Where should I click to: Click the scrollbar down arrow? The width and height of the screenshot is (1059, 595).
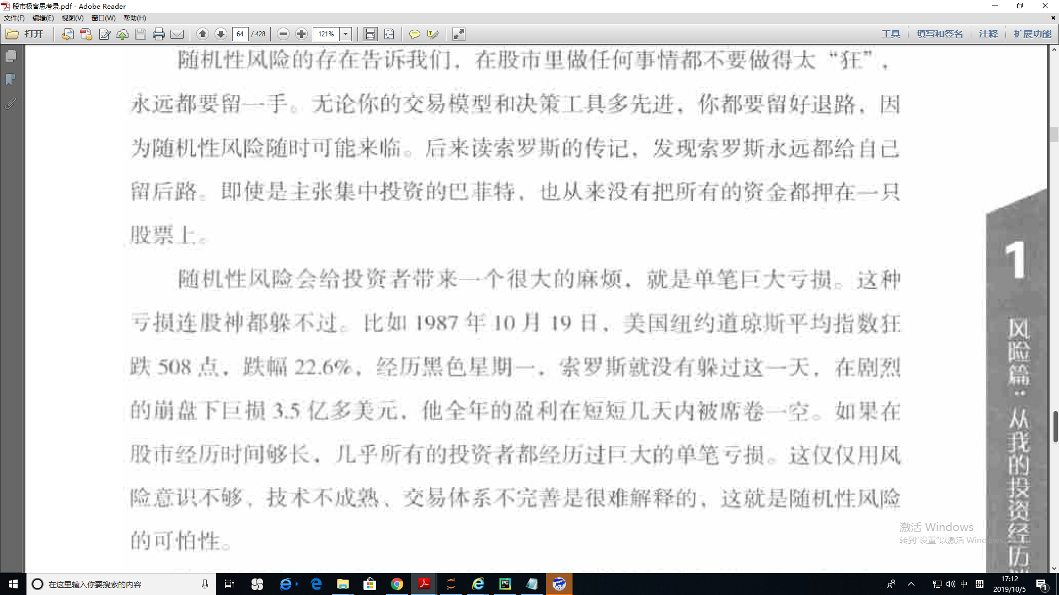[x=1054, y=568]
